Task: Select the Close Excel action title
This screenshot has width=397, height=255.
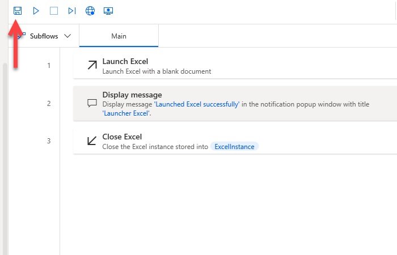Action: point(122,137)
